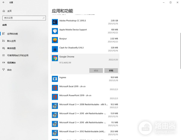Focus the 查找设置 search box
The width and height of the screenshot is (181, 140).
(x=24, y=18)
